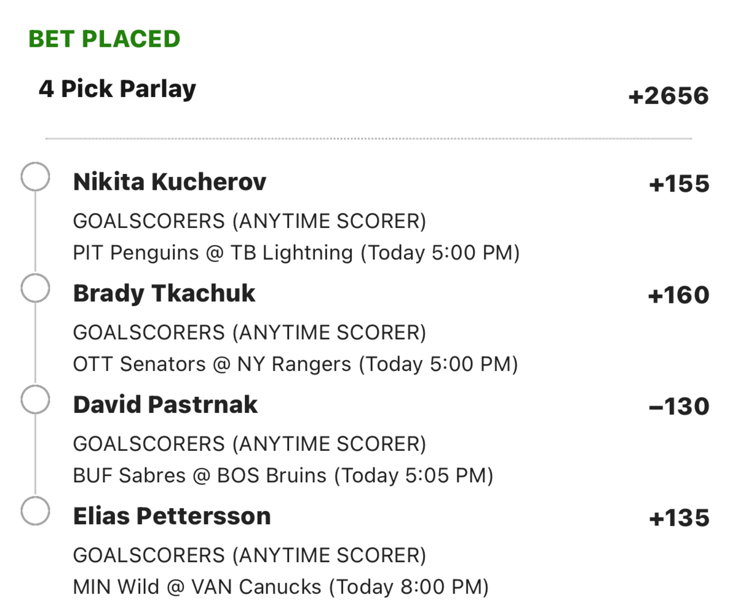This screenshot has width=738, height=607.
Task: Click the +2656 parlay odds
Action: pyautogui.click(x=668, y=96)
